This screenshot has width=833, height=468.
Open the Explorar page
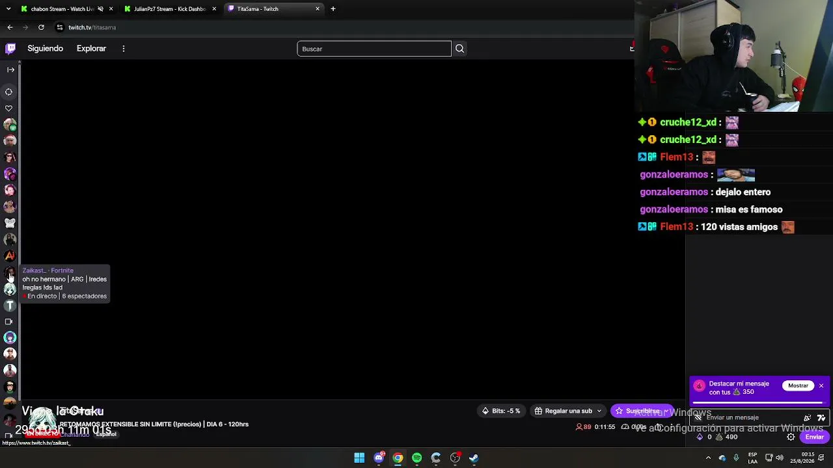pos(91,48)
